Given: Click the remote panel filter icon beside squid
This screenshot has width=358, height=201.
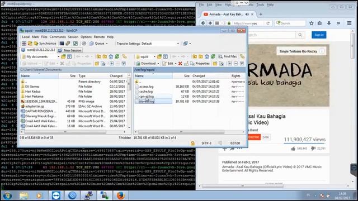Looking at the screenshot, I should [166, 56].
